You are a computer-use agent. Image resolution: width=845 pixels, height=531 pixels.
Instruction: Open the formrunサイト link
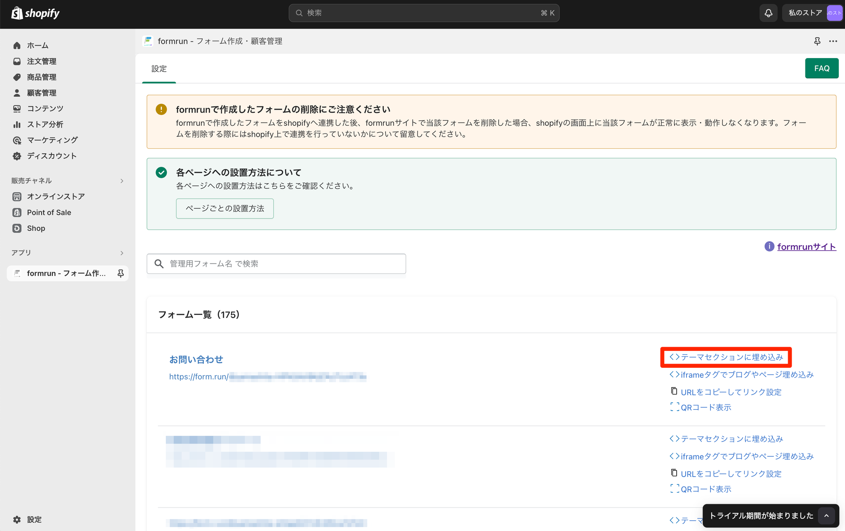point(806,247)
